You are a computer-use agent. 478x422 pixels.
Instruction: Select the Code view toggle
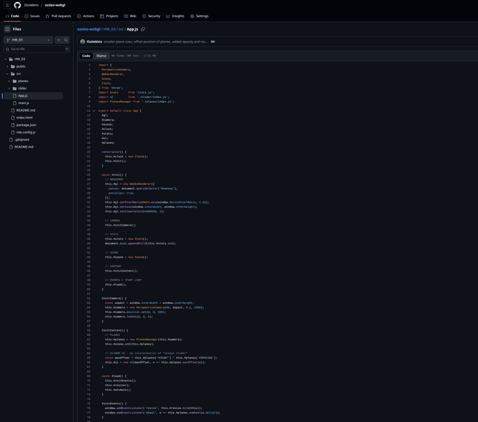click(x=86, y=56)
